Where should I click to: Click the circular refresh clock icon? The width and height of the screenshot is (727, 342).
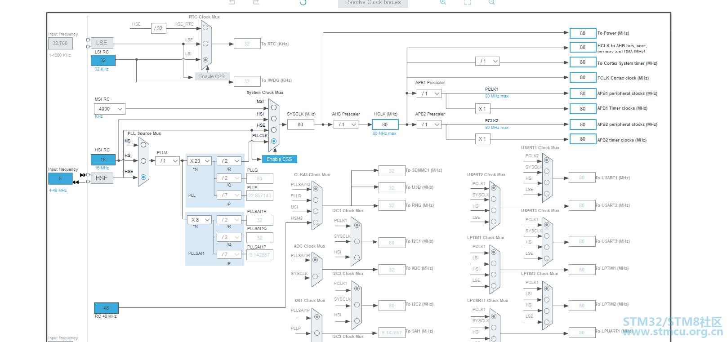click(x=303, y=2)
